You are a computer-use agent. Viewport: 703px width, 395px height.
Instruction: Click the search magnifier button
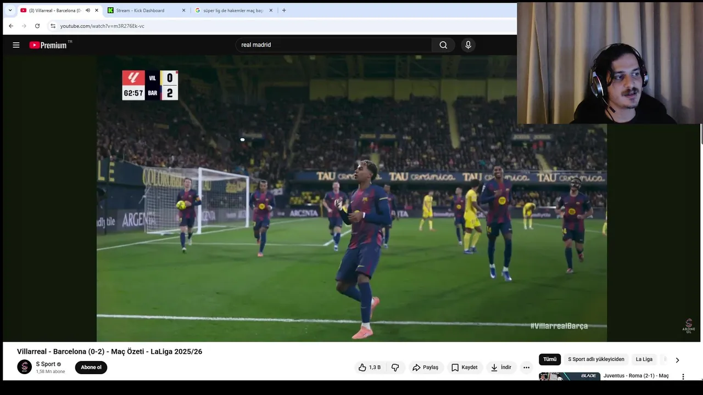(x=443, y=45)
